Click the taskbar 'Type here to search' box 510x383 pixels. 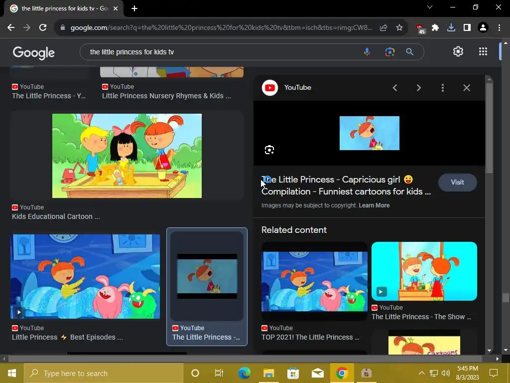pos(104,373)
